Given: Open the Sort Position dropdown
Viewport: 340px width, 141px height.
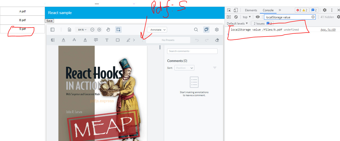Looking at the screenshot, I should click(184, 68).
